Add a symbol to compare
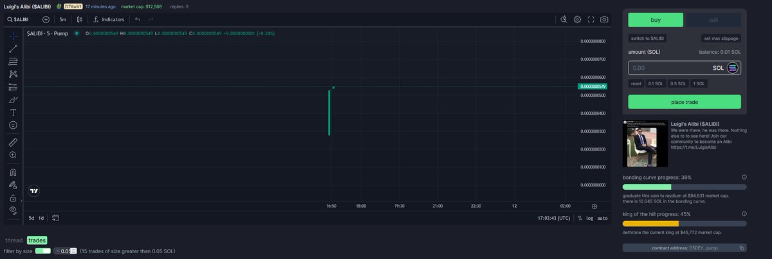The width and height of the screenshot is (772, 259). tap(46, 19)
